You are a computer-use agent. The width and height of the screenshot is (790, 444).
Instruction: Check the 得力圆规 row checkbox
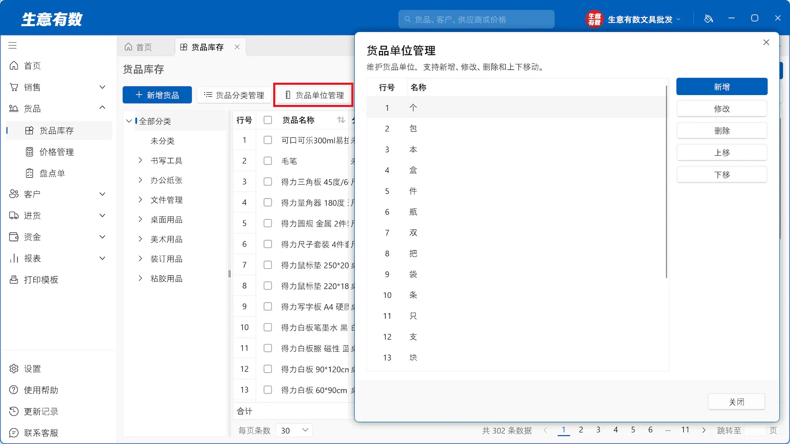pyautogui.click(x=268, y=223)
